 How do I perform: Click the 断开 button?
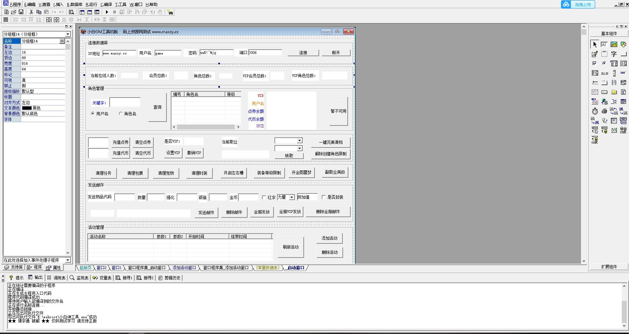tap(336, 53)
